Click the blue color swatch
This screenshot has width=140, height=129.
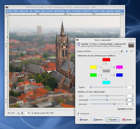(x=119, y=75)
